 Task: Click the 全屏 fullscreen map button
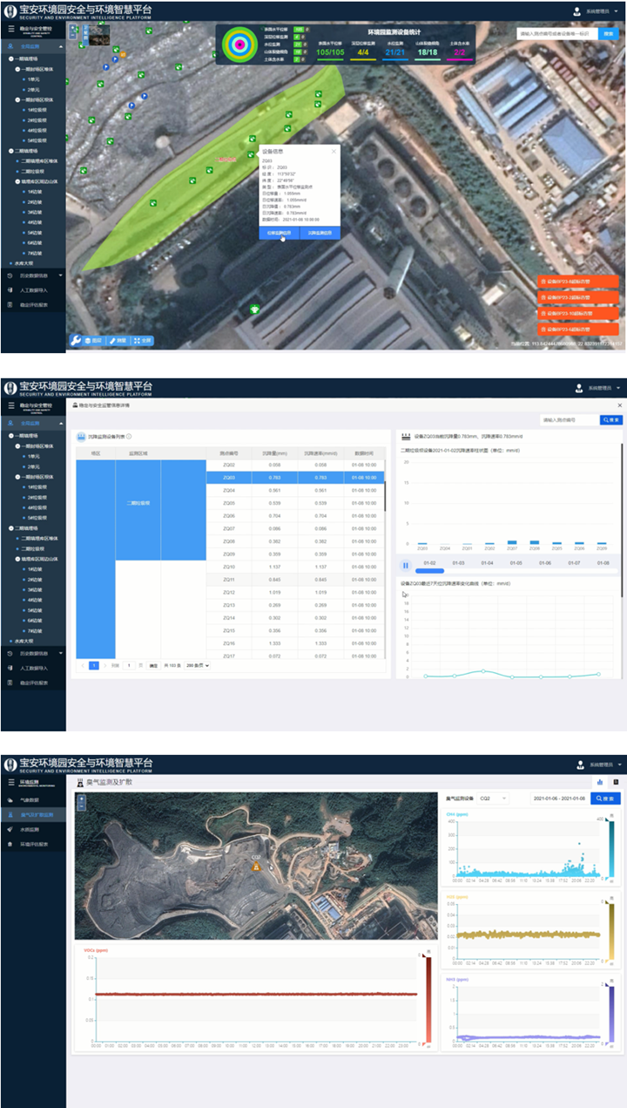point(143,340)
